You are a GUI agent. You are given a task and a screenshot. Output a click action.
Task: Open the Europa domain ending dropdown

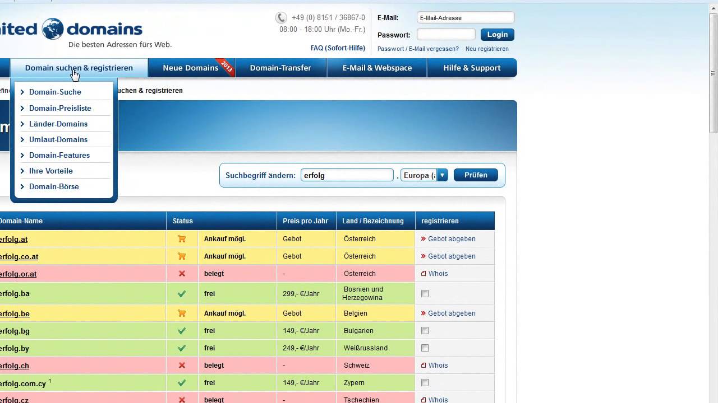[x=425, y=175]
